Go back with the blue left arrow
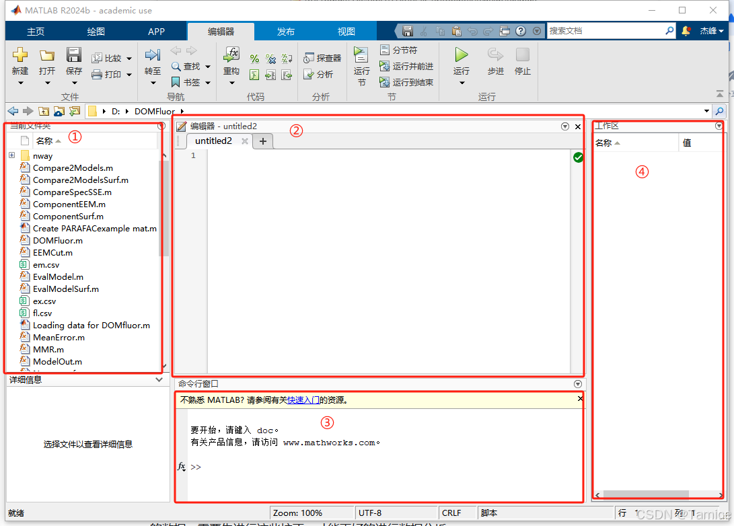This screenshot has height=526, width=734. tap(13, 111)
